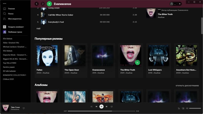Click Открыть дискографию link

tap(187, 86)
